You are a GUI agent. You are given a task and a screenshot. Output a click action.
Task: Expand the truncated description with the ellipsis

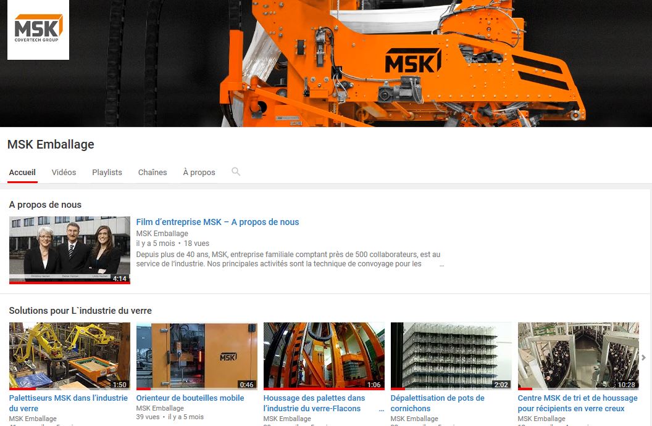click(x=441, y=264)
